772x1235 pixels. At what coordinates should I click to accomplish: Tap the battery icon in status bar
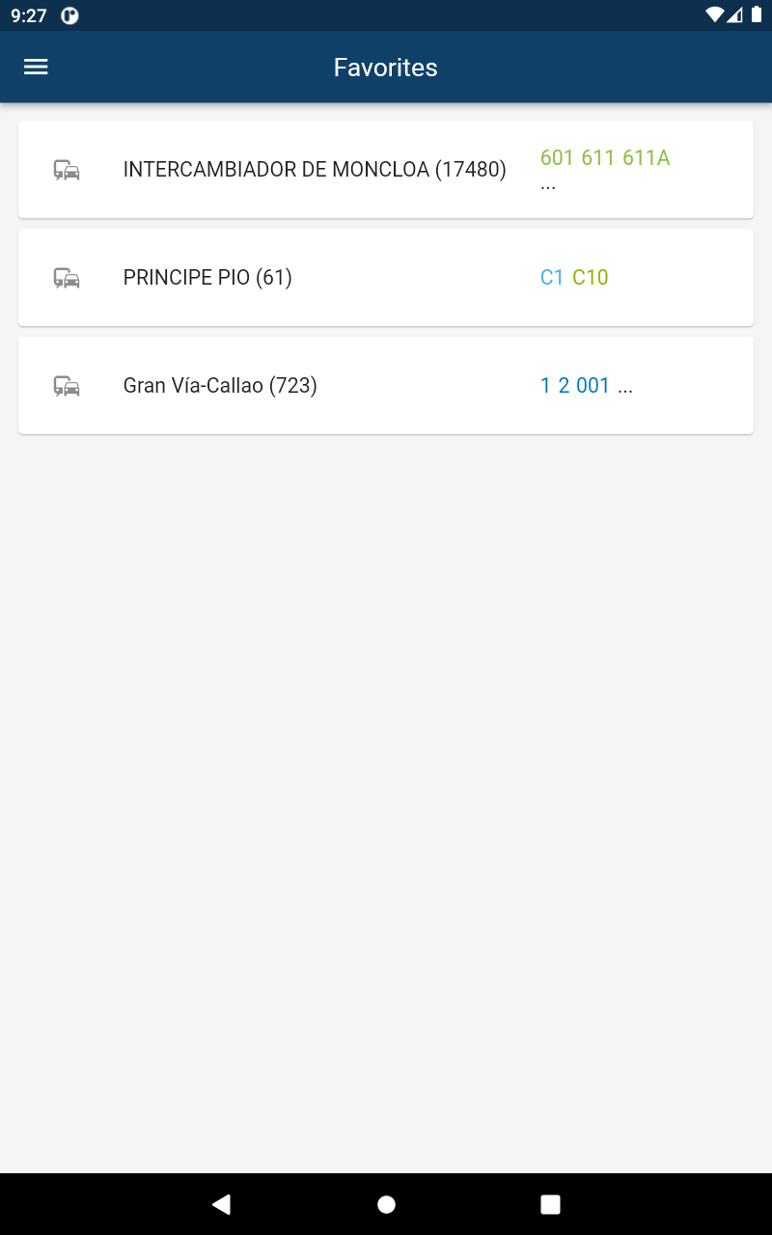click(x=756, y=14)
